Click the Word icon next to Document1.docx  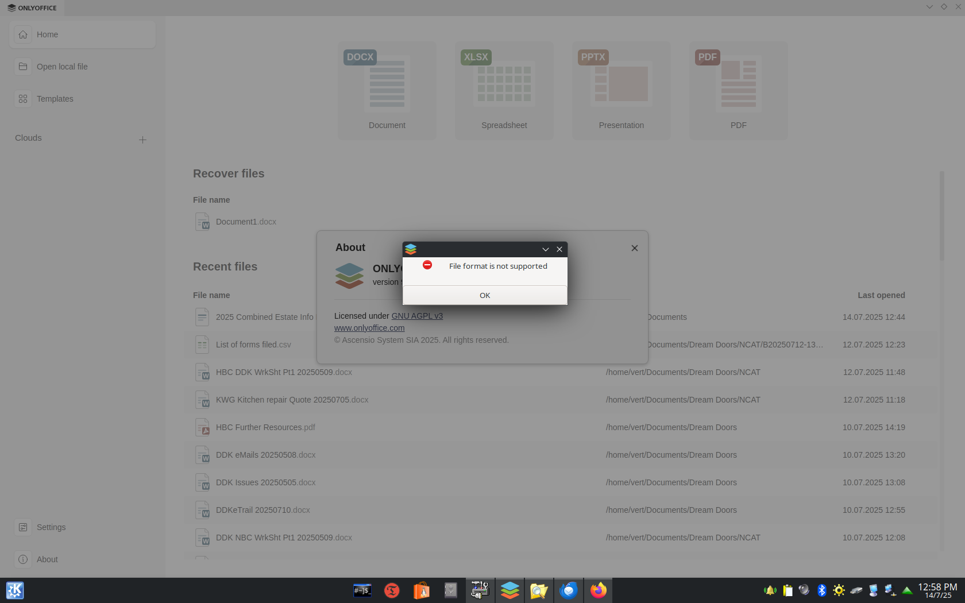(202, 222)
